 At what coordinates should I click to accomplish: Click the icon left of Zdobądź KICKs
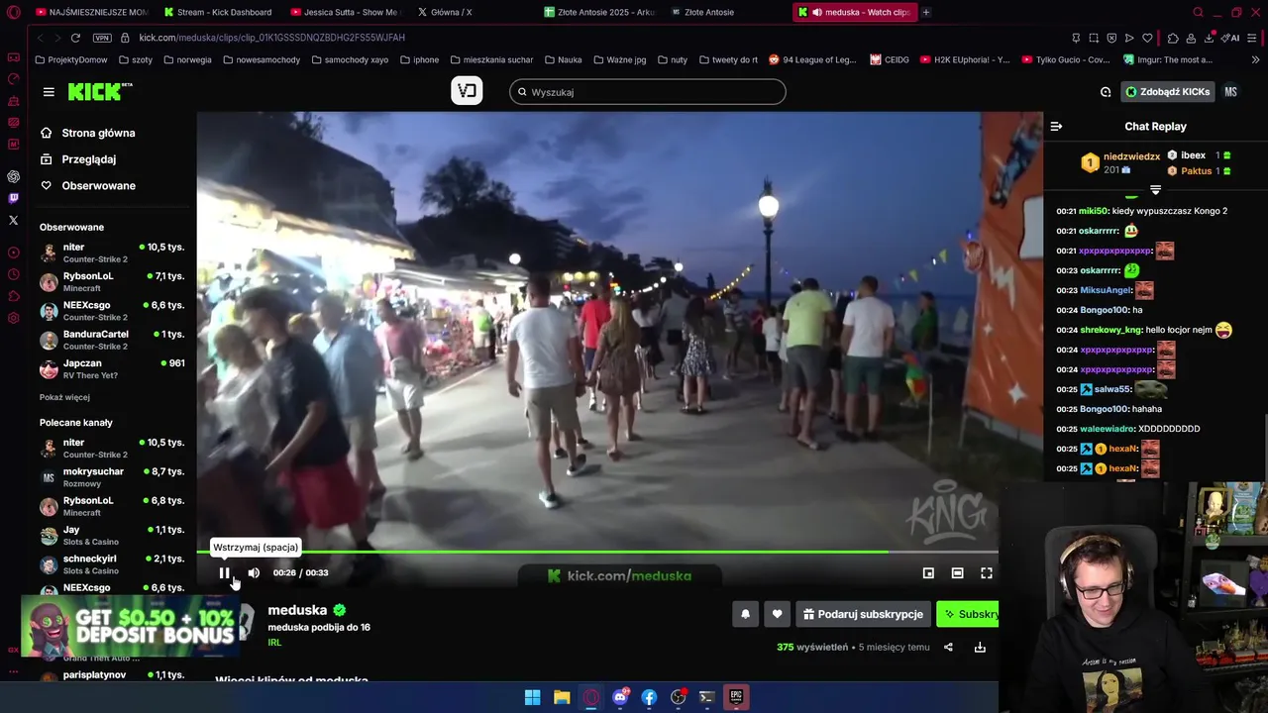tap(1106, 92)
